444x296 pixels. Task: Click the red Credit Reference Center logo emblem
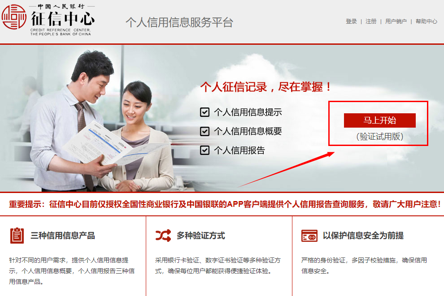pyautogui.click(x=14, y=17)
